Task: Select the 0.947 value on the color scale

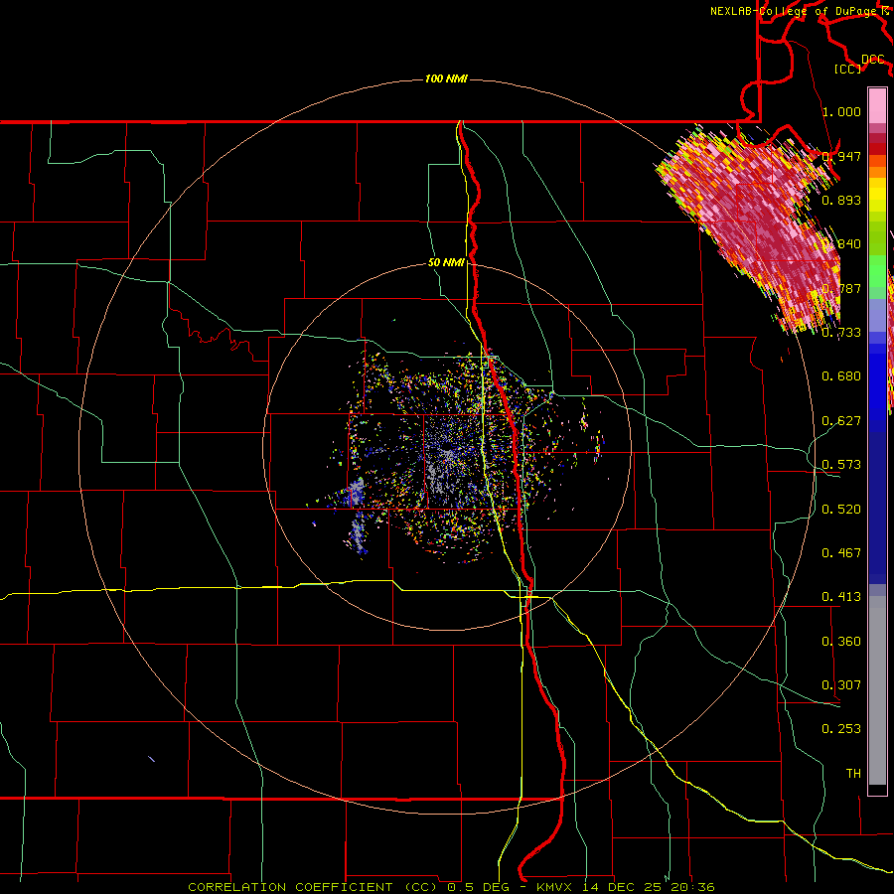Action: coord(841,156)
